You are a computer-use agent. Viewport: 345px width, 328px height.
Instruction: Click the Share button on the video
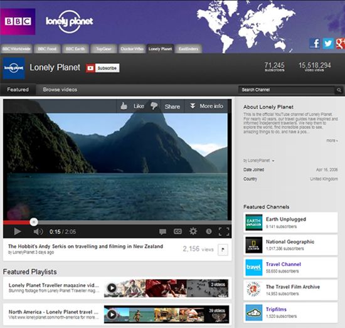[x=172, y=107]
